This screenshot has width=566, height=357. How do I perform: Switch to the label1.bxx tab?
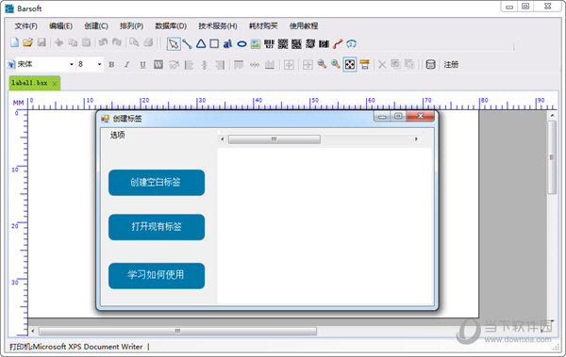coord(29,83)
